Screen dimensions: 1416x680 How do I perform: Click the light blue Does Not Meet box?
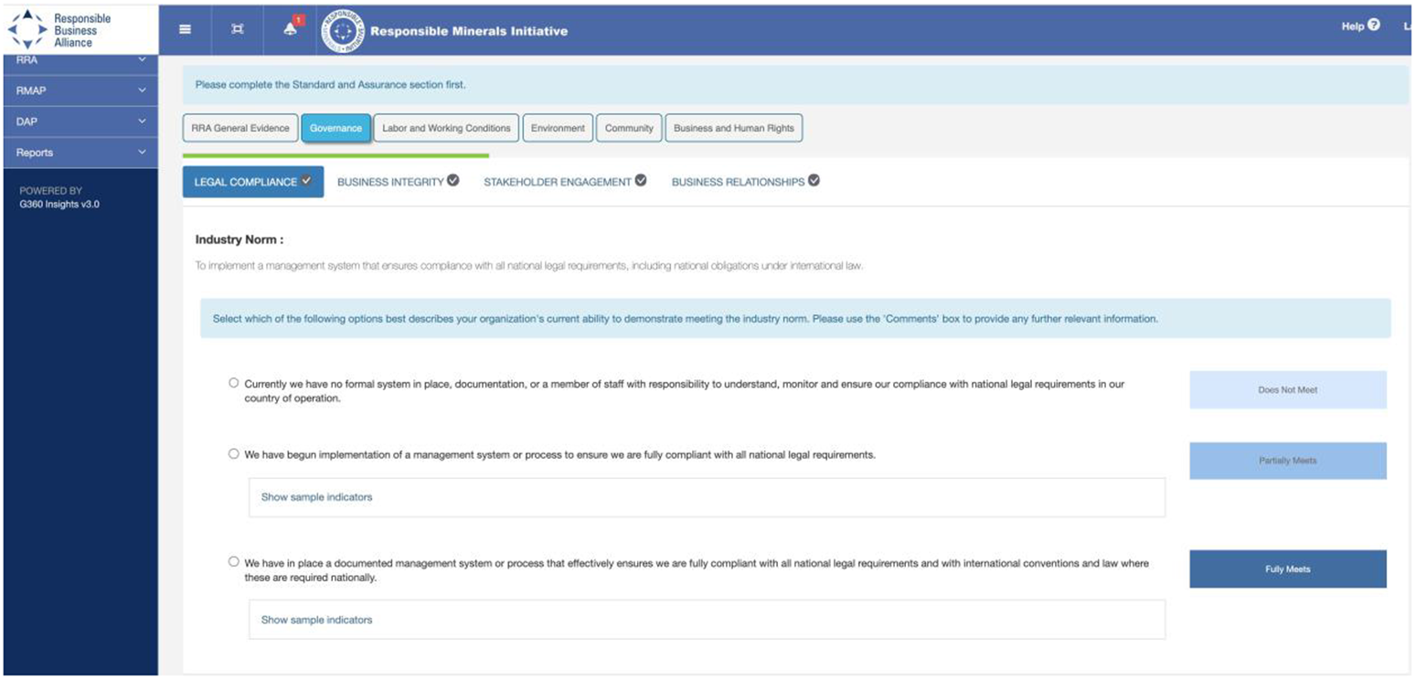pos(1287,389)
